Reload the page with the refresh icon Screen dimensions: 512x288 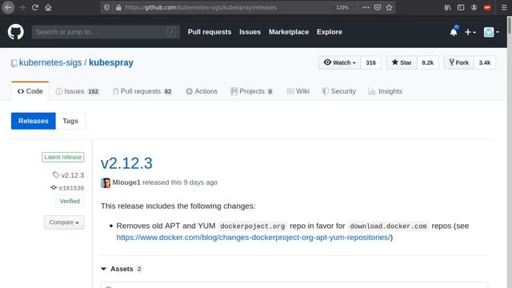click(x=35, y=7)
